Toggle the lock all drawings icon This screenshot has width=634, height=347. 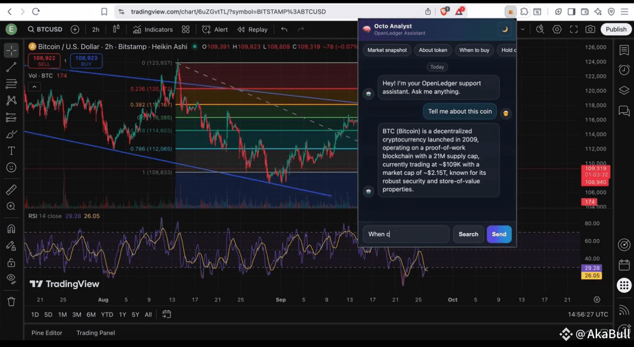tap(11, 263)
